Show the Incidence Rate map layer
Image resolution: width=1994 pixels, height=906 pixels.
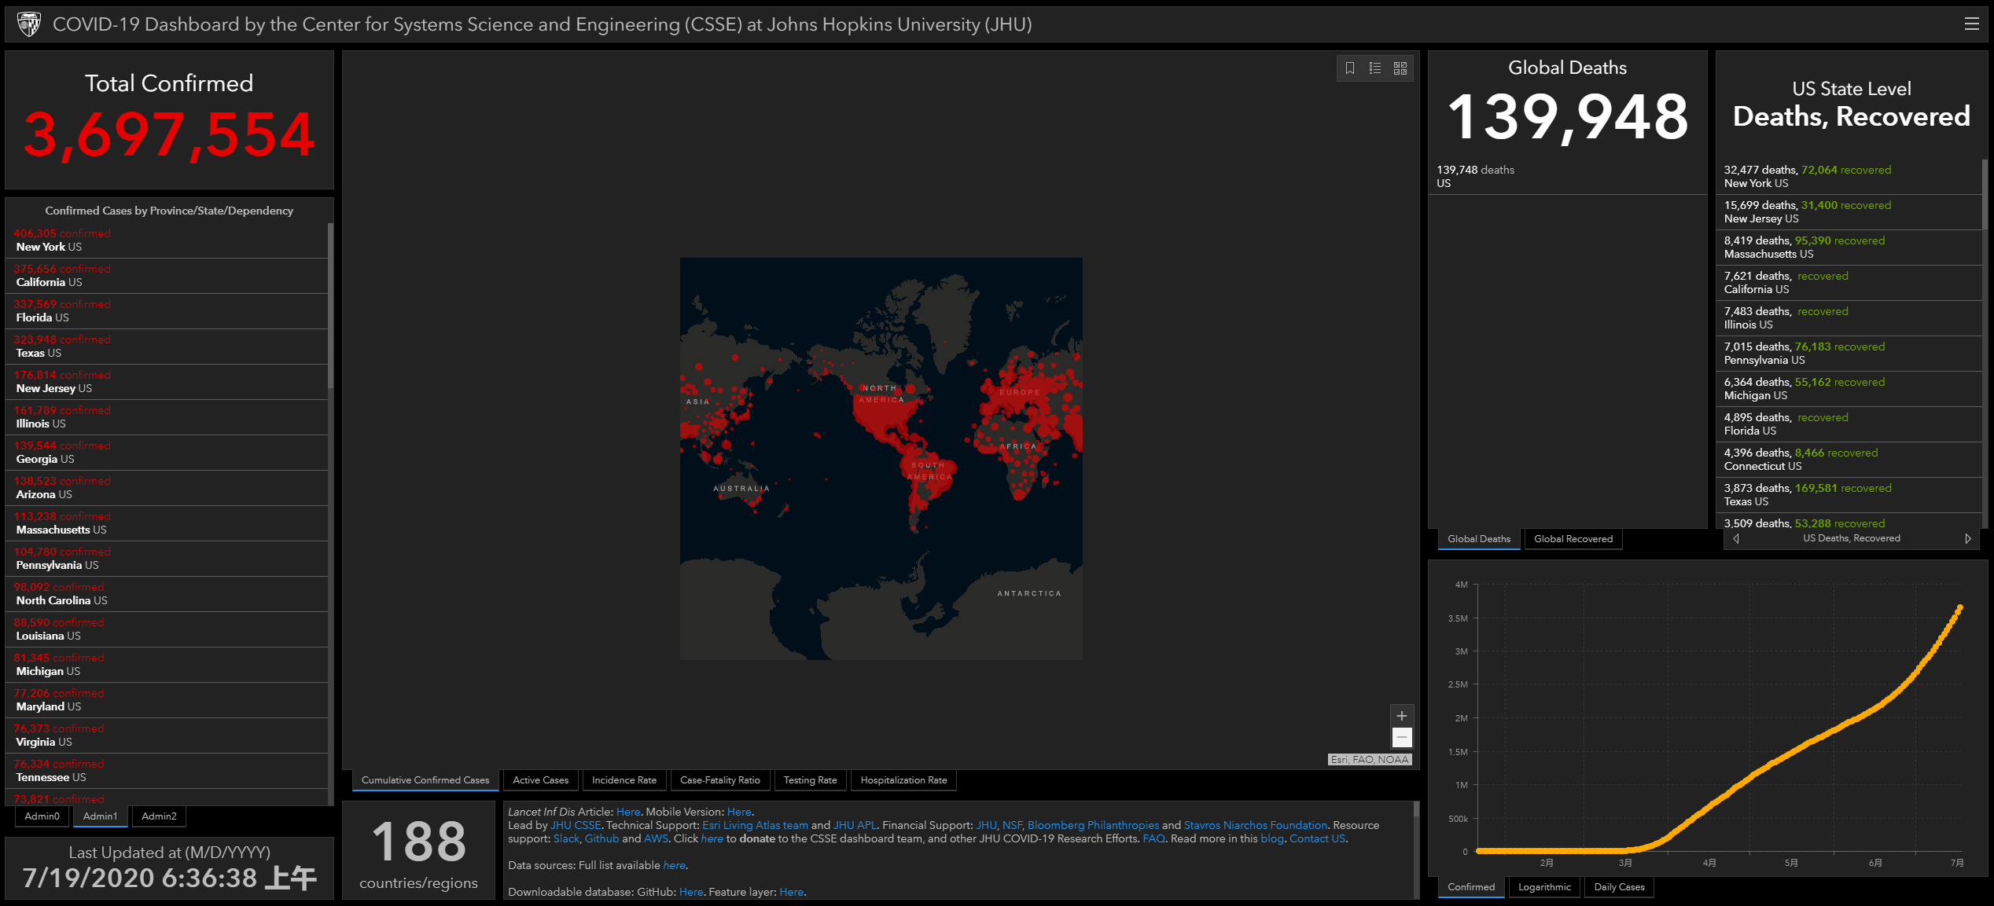tap(624, 780)
